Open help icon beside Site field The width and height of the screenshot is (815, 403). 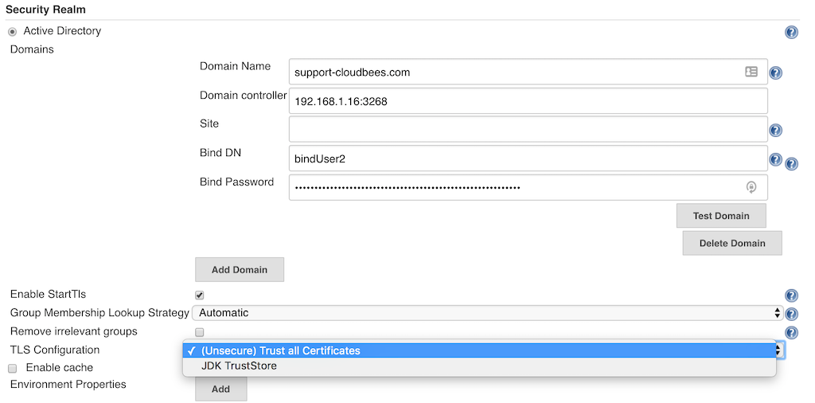(775, 130)
